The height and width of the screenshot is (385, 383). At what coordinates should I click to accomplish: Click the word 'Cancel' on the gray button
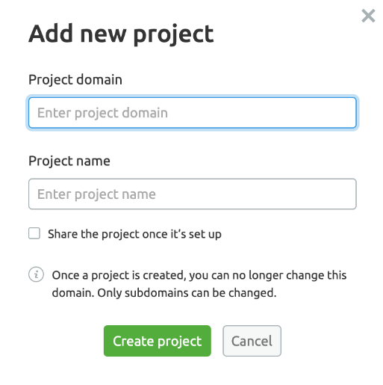pyautogui.click(x=252, y=341)
